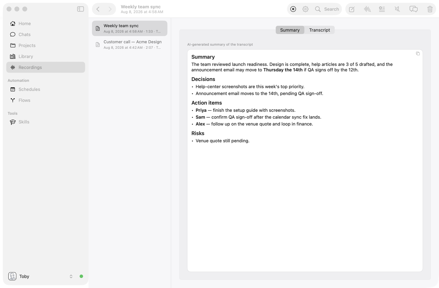This screenshot has width=439, height=288.
Task: Open Flows under Automation
Action: click(x=46, y=100)
